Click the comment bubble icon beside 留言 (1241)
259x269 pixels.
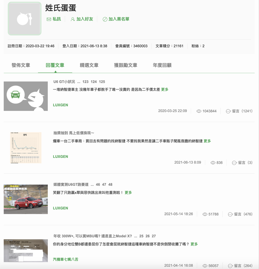tap(228, 111)
